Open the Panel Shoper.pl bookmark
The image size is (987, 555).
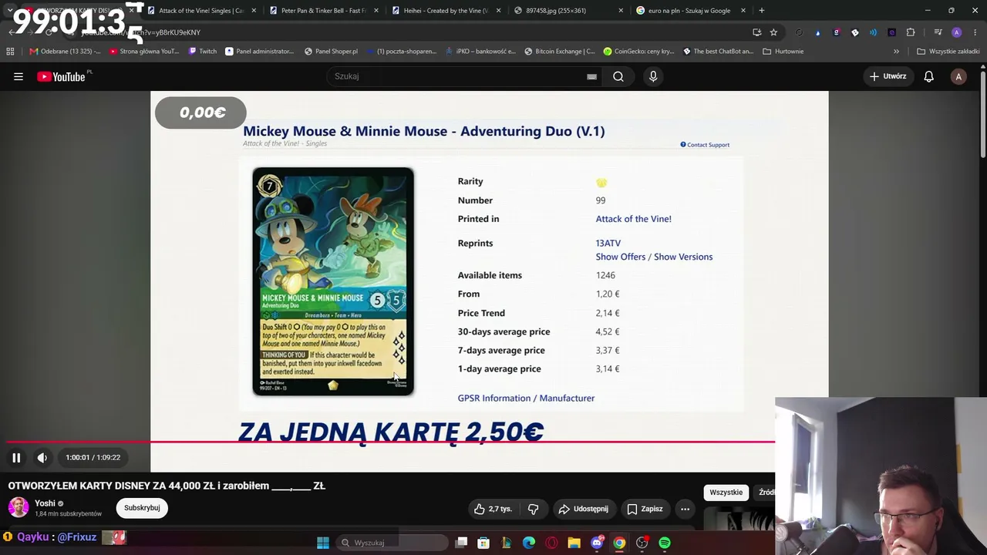click(331, 52)
